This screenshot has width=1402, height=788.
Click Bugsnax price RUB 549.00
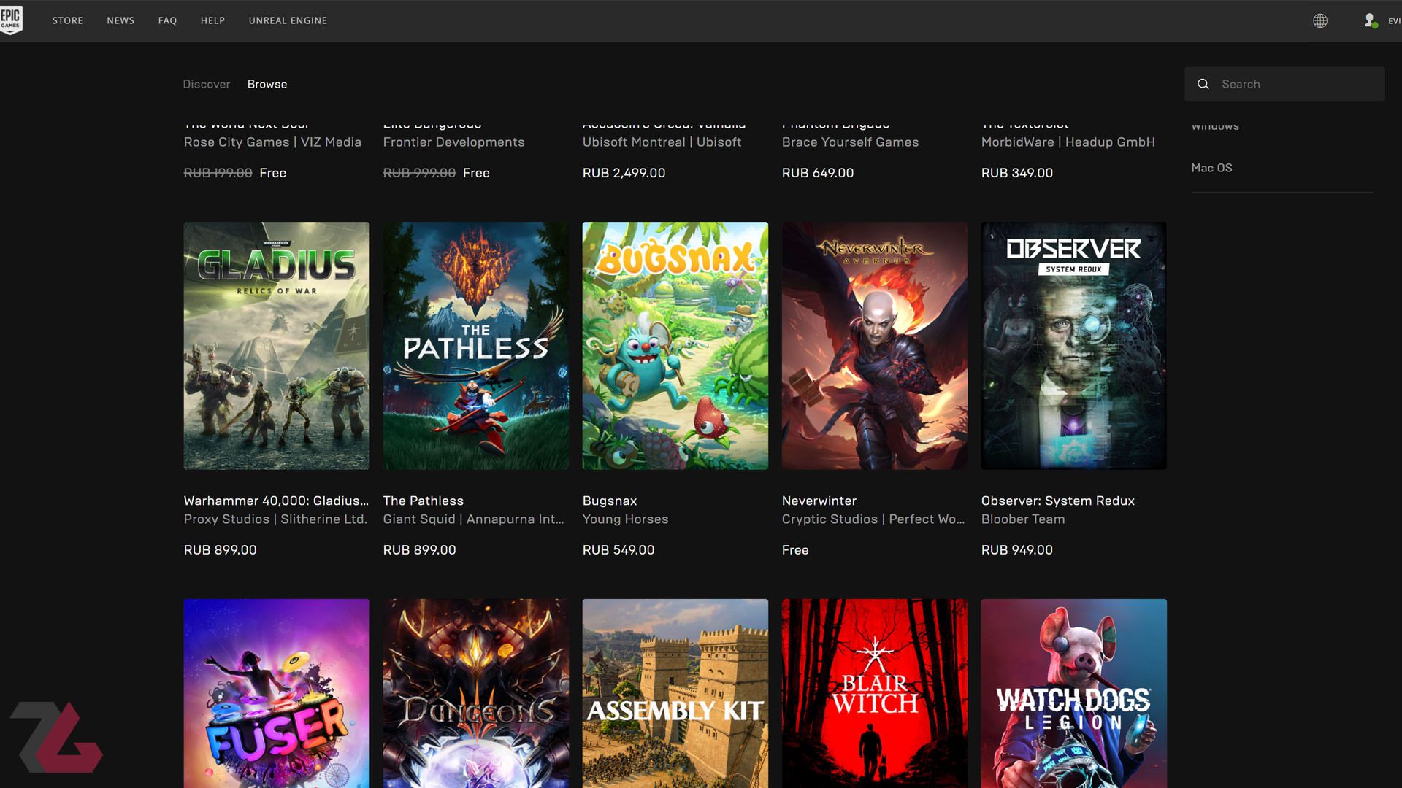(618, 549)
